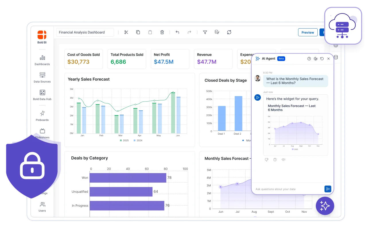Click the user avatar in chat

[257, 78]
